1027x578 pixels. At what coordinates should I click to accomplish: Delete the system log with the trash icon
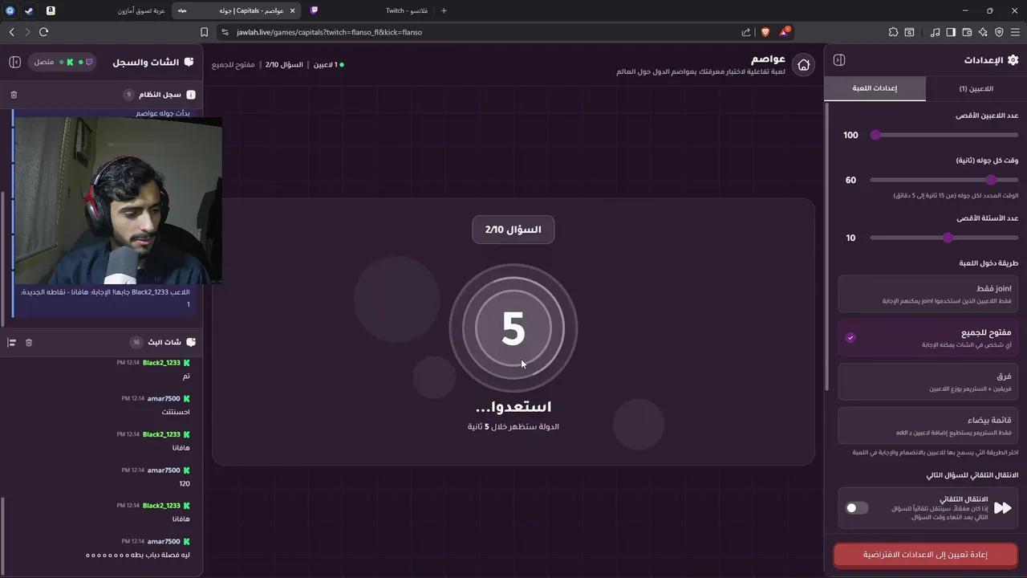(14, 95)
